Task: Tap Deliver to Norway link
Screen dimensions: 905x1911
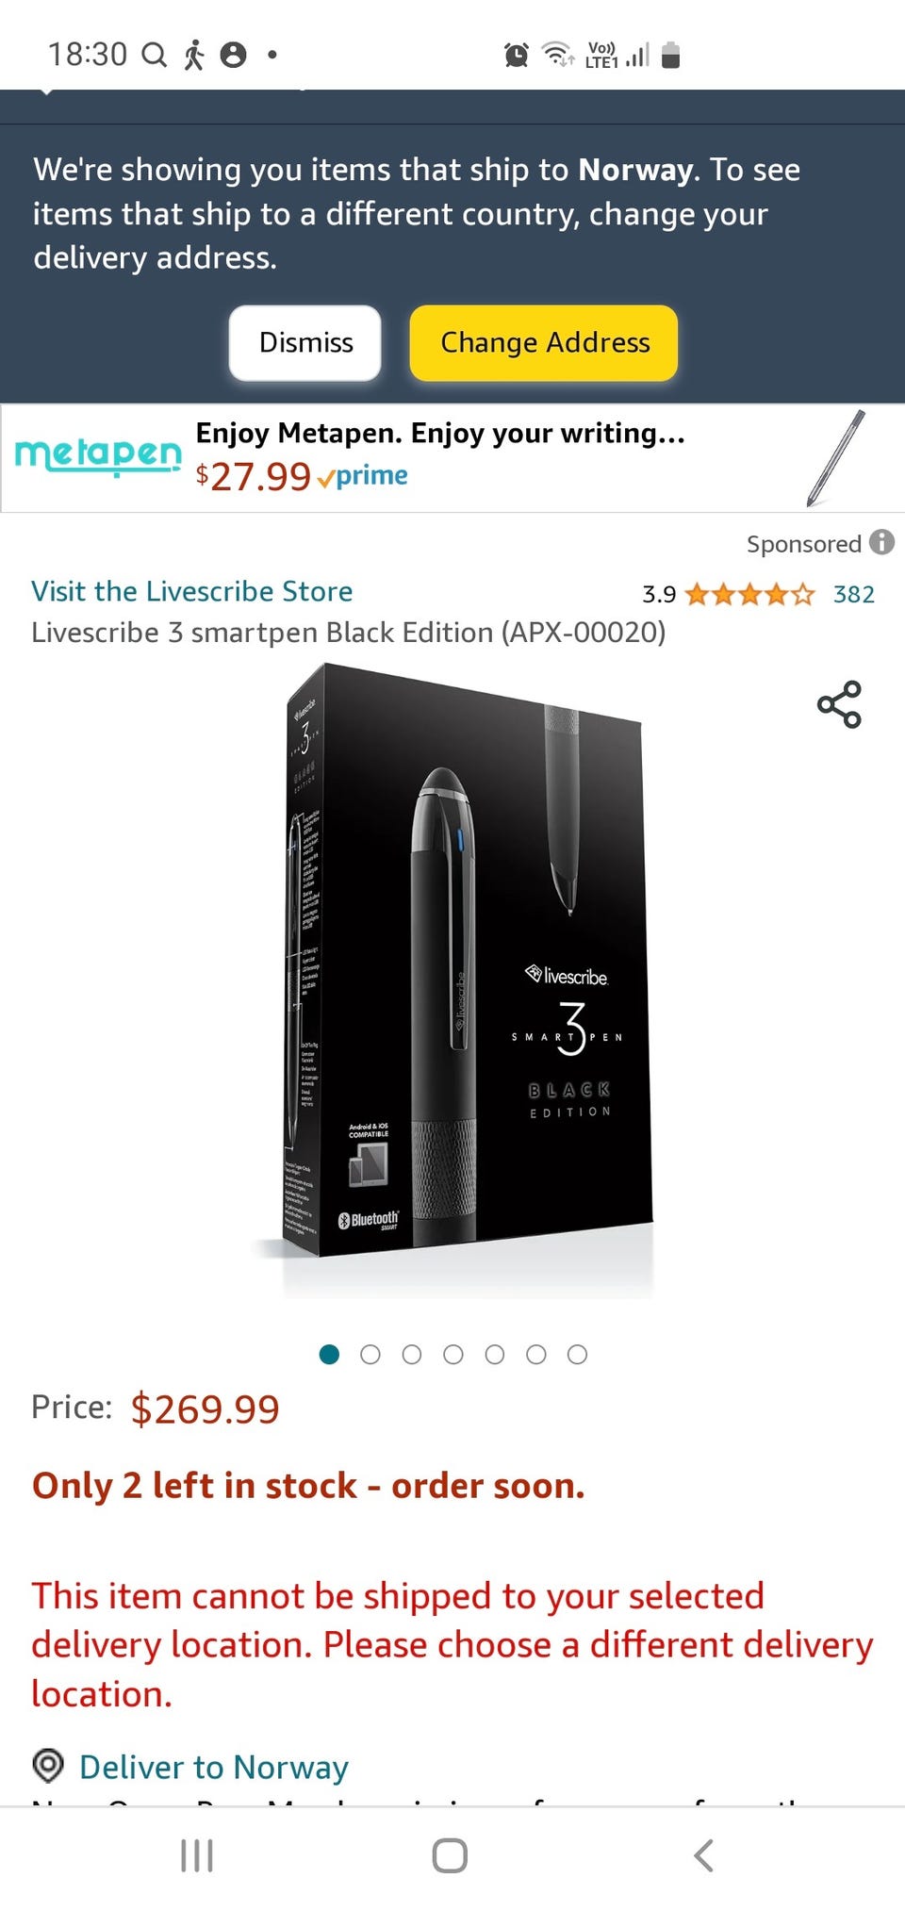Action: coord(214,1766)
